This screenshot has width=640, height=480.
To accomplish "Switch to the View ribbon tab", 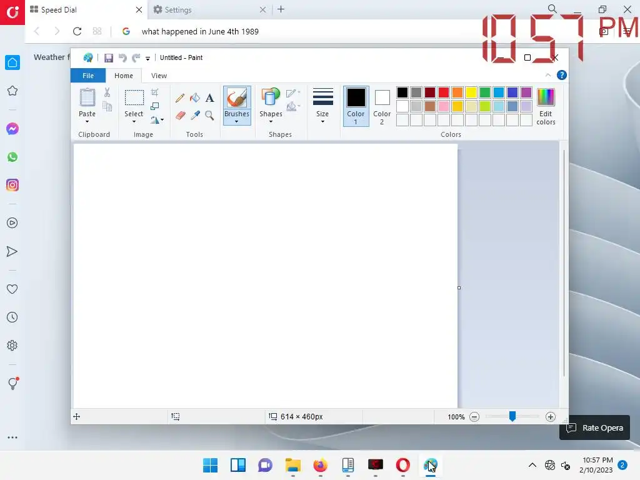I will point(159,76).
